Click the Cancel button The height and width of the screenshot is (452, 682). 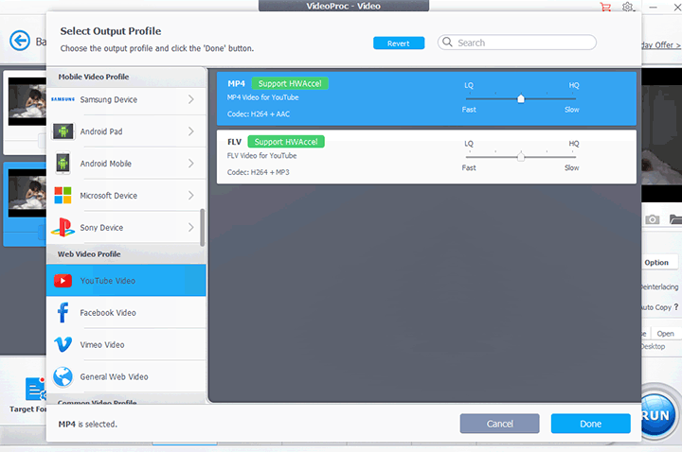click(x=499, y=424)
